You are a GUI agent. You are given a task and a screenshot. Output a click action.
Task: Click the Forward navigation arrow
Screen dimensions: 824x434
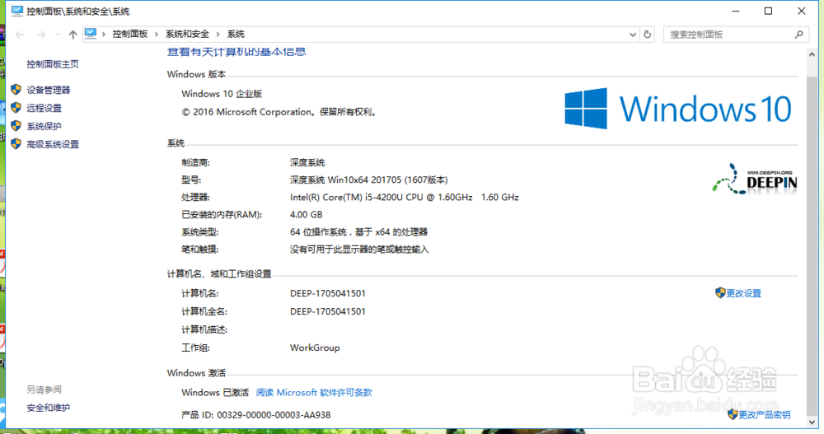41,35
